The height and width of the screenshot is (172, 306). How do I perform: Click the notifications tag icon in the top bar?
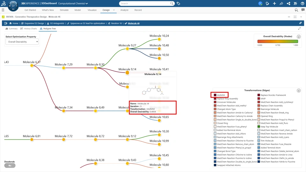tap(267, 4)
